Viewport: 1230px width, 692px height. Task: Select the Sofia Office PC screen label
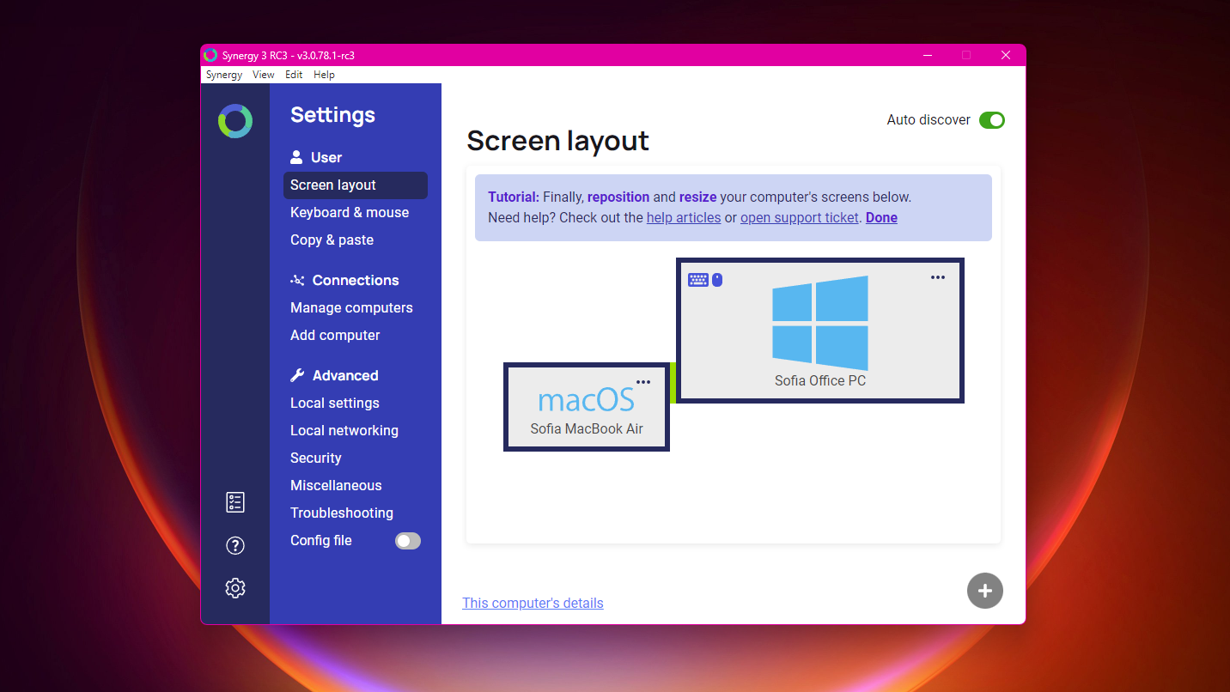(x=820, y=381)
